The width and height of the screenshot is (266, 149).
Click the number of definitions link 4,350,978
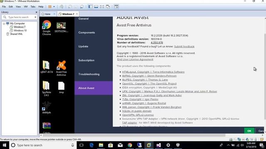(157, 43)
